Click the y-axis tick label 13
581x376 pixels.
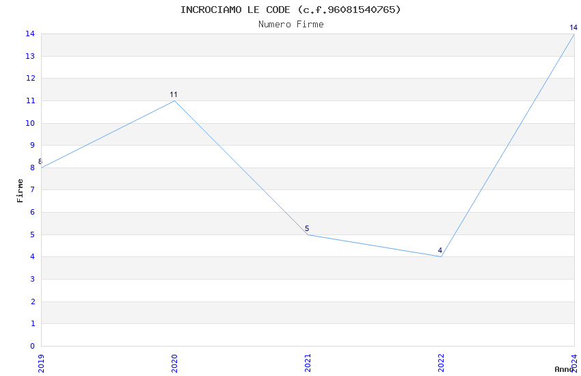click(30, 56)
